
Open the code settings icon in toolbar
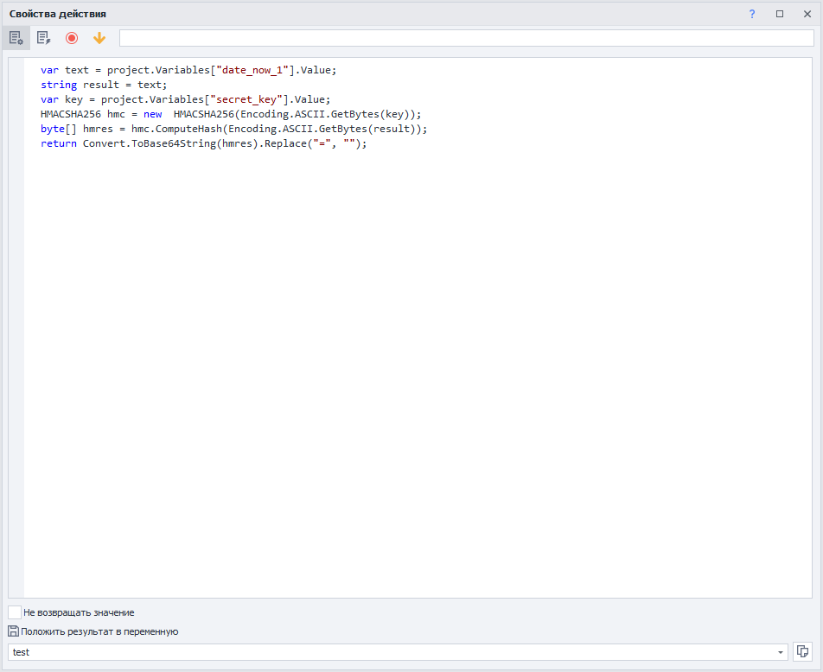click(x=16, y=38)
